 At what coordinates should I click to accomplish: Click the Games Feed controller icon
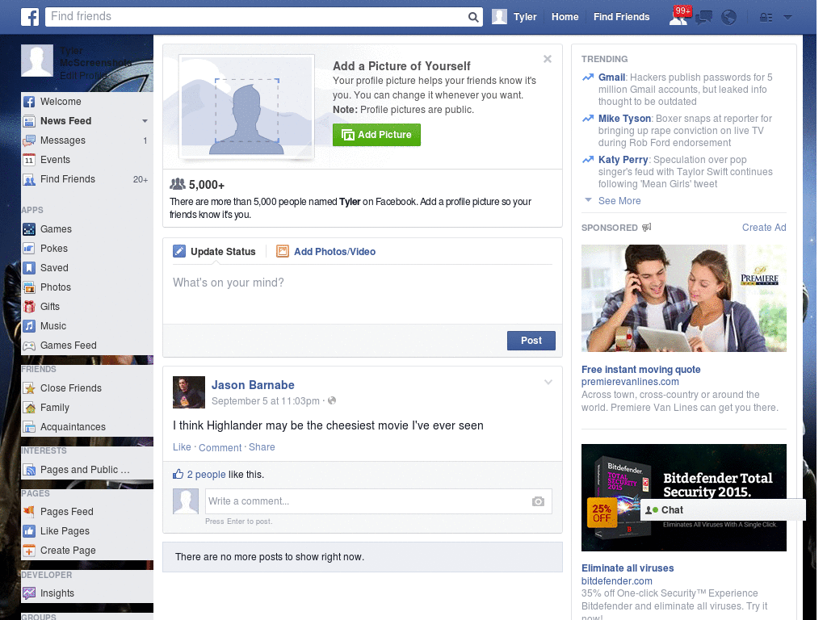tap(29, 346)
